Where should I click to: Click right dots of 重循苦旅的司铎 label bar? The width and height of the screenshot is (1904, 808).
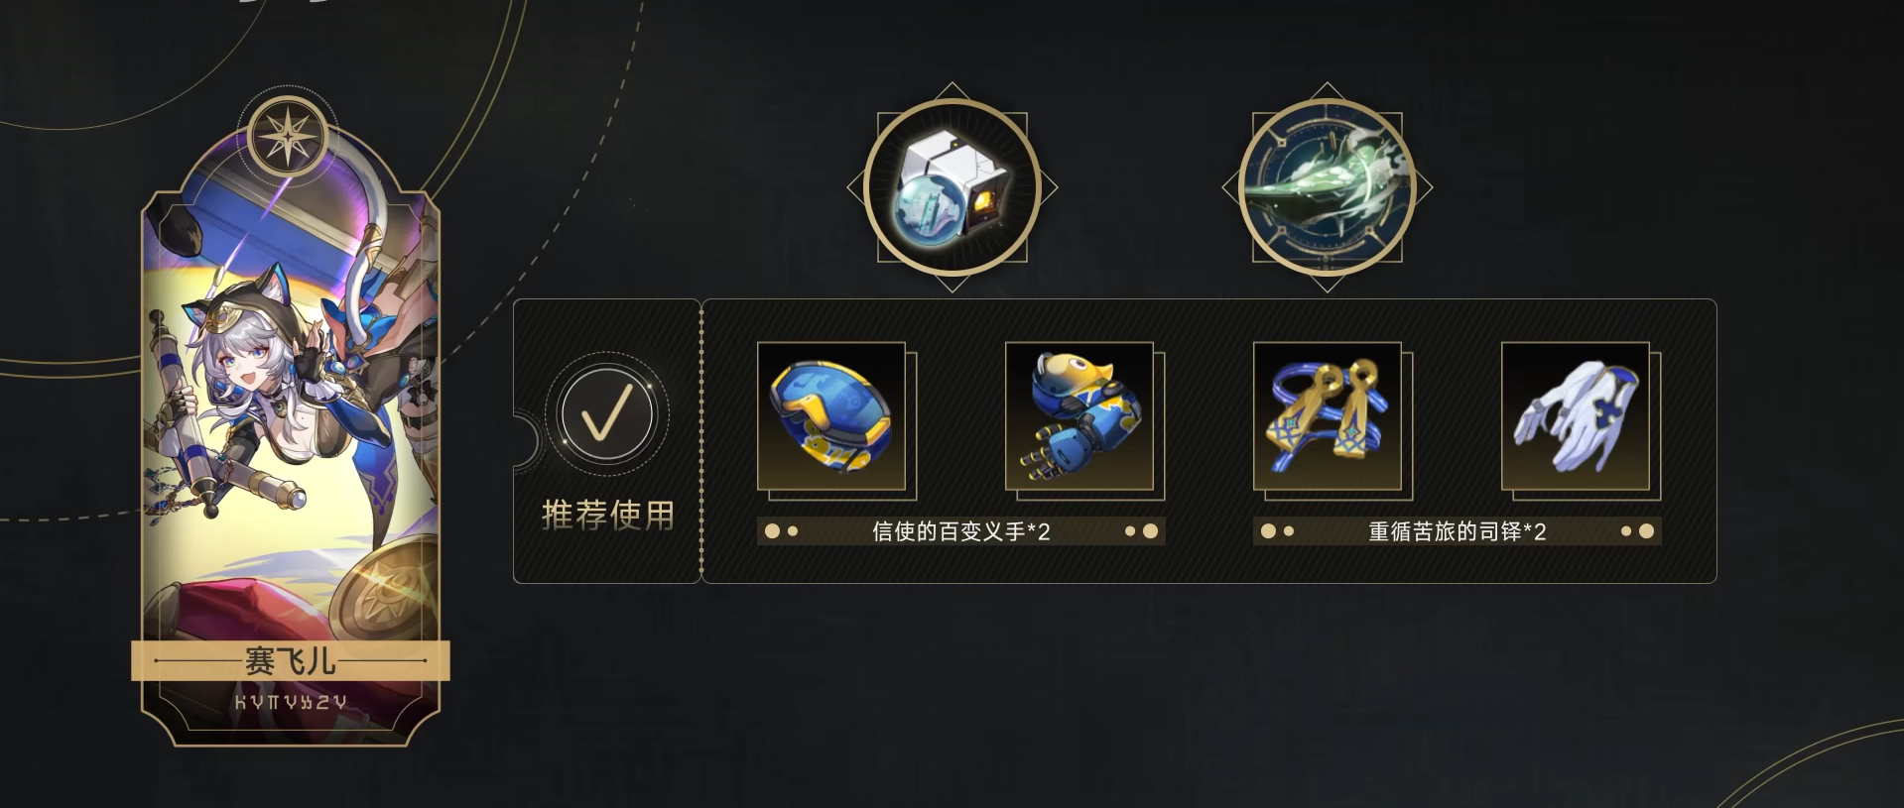tap(1637, 531)
